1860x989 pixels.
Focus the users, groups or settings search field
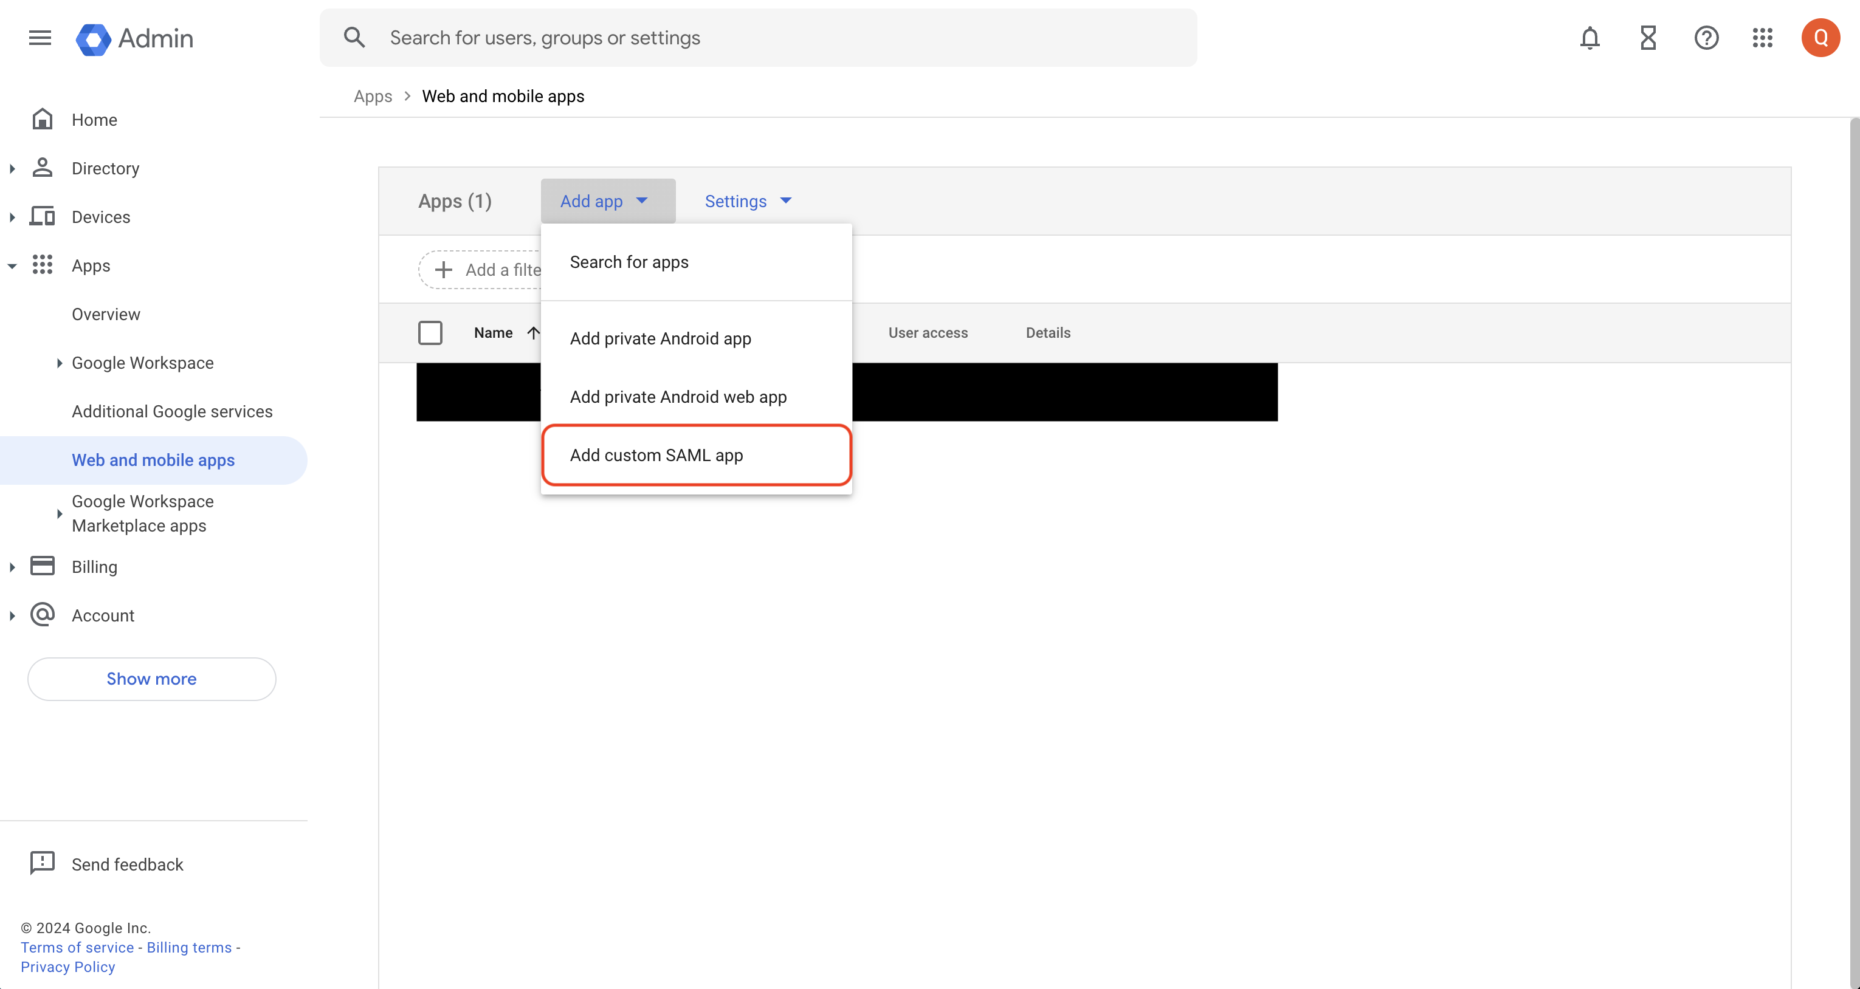(758, 38)
